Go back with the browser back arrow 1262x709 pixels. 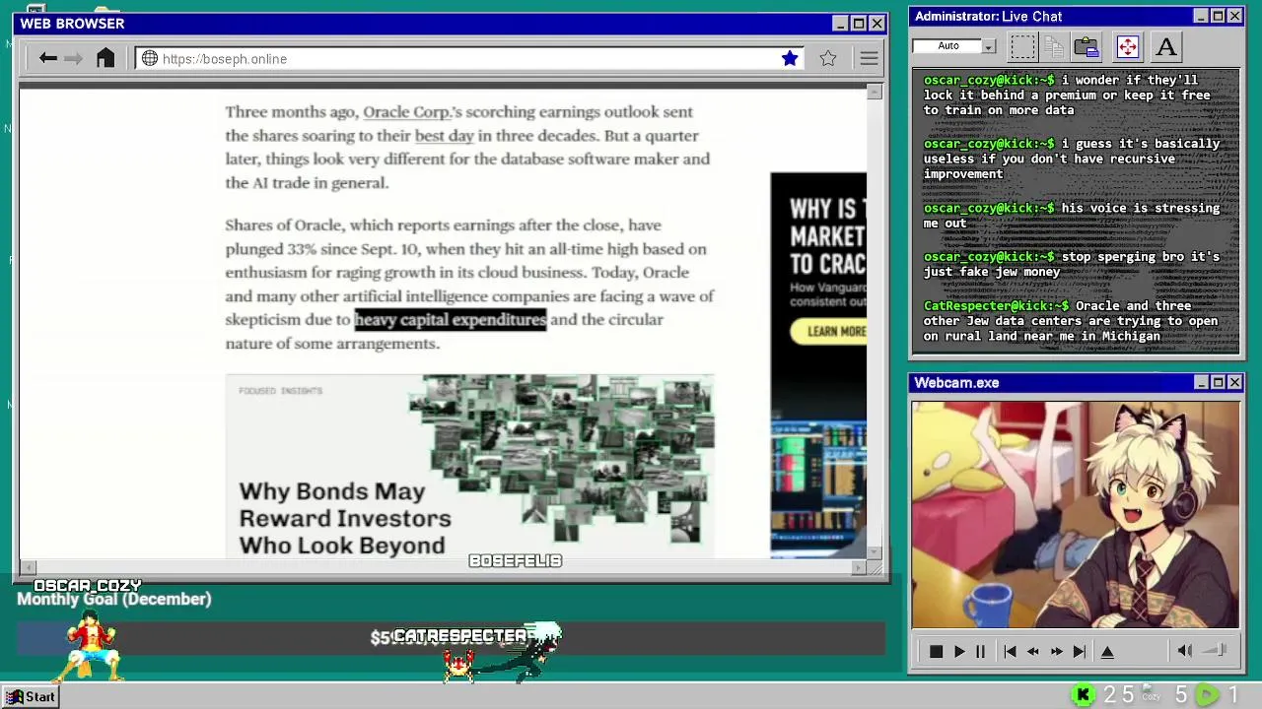click(47, 58)
